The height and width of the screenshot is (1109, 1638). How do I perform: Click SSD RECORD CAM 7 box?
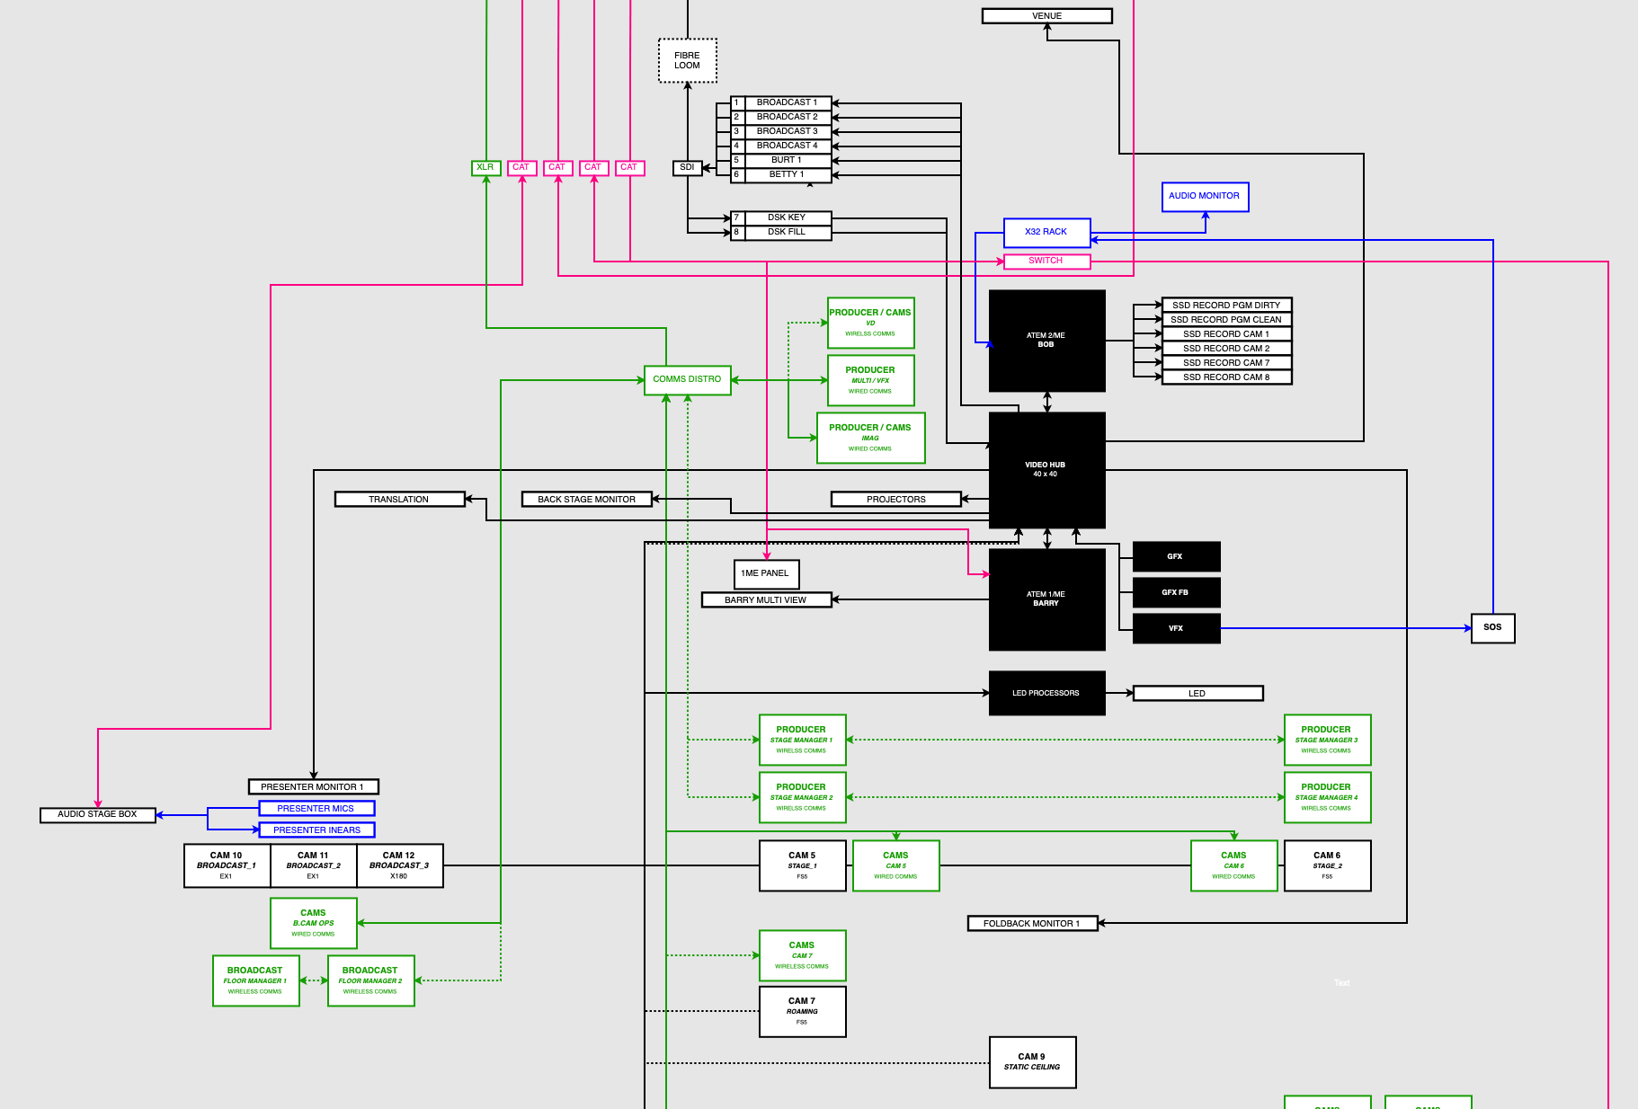coord(1226,362)
